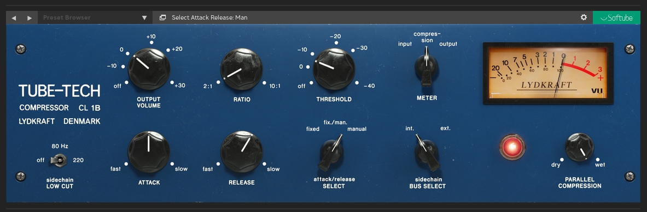Click the Threshold knob
Viewport: 647px width, 212px height.
(x=334, y=69)
